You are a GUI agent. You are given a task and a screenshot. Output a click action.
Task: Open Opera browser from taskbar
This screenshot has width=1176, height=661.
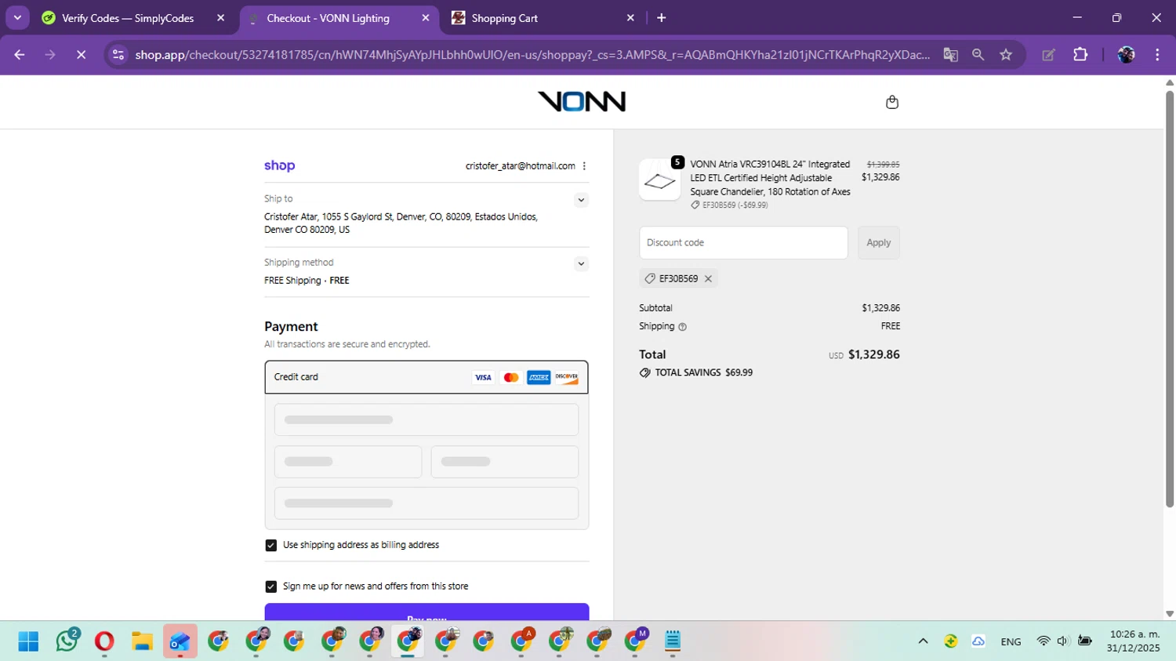pyautogui.click(x=104, y=641)
